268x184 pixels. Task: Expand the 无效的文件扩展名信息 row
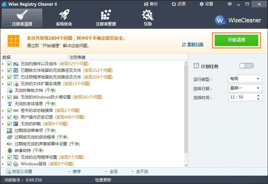coord(3,84)
